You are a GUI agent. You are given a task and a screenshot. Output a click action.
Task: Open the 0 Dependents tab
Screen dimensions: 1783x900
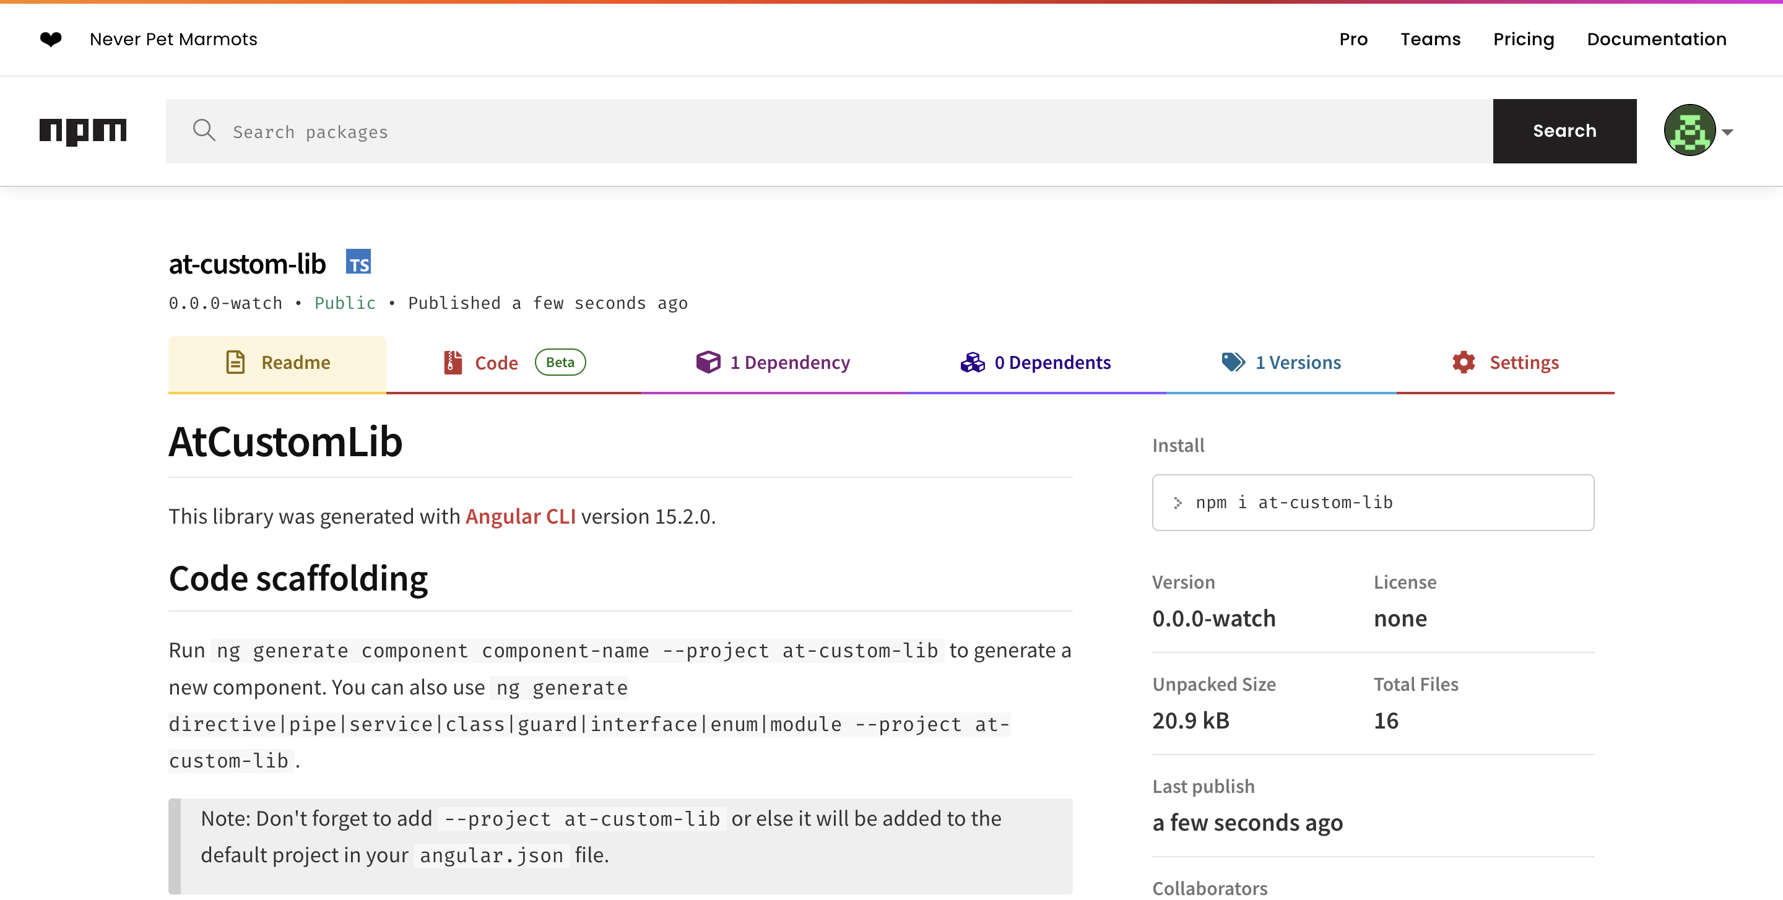1052,362
